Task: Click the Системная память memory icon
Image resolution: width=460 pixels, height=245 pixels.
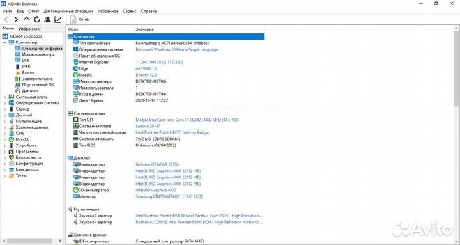Action: 75,139
